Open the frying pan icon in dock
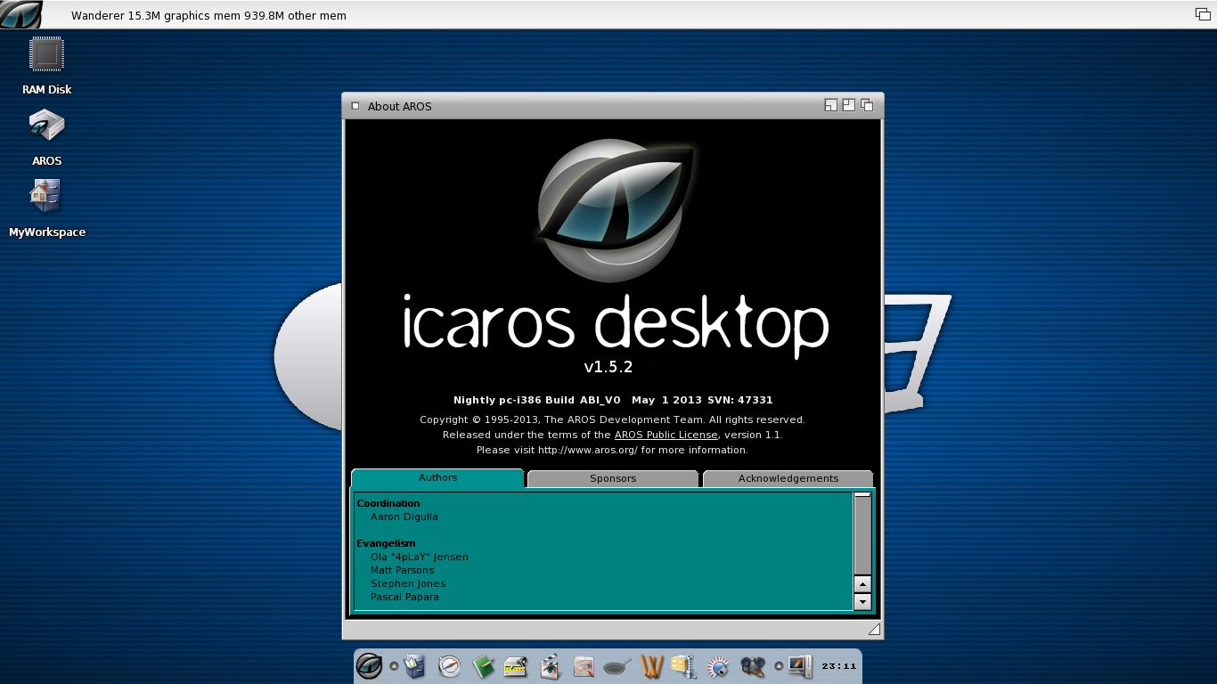Image resolution: width=1217 pixels, height=684 pixels. pyautogui.click(x=617, y=666)
